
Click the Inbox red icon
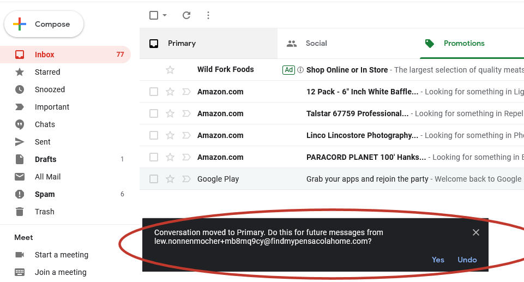point(20,55)
